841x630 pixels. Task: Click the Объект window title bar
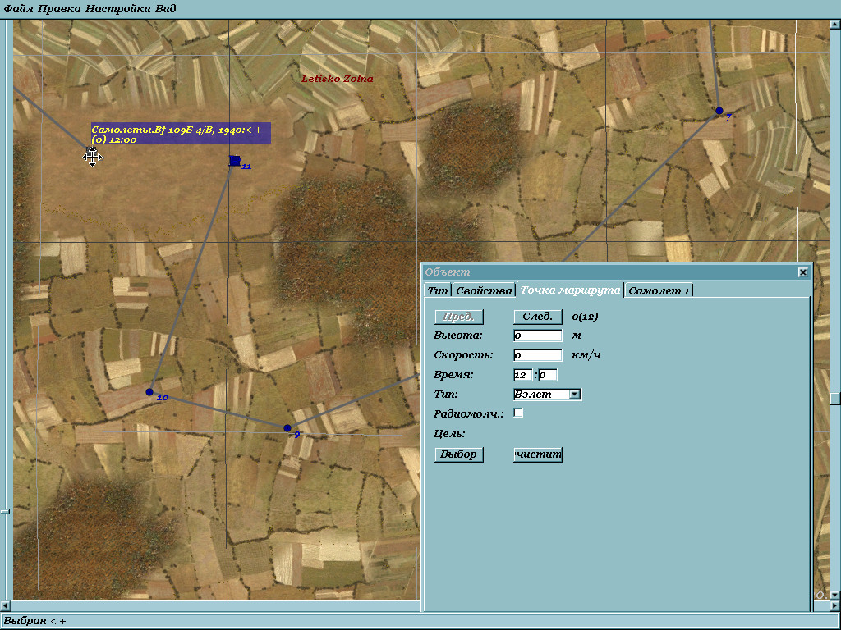tap(610, 272)
